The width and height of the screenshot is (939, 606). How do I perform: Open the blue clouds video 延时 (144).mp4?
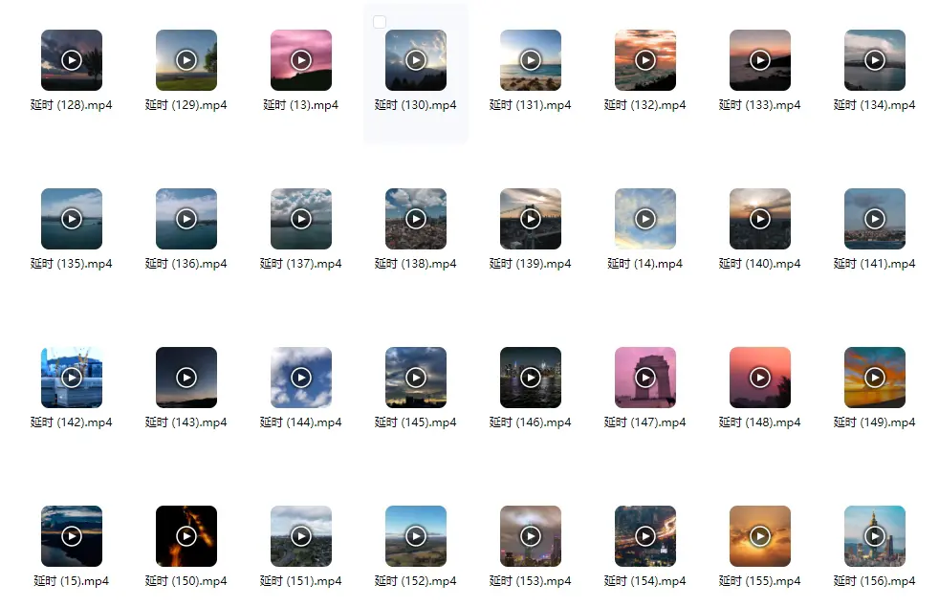pos(301,378)
